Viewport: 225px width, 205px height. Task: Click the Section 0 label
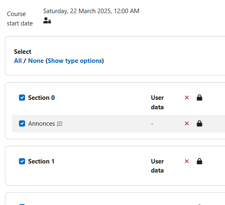pos(41,98)
